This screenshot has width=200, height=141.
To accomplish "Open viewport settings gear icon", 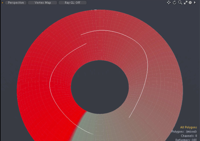I will pyautogui.click(x=190, y=3).
